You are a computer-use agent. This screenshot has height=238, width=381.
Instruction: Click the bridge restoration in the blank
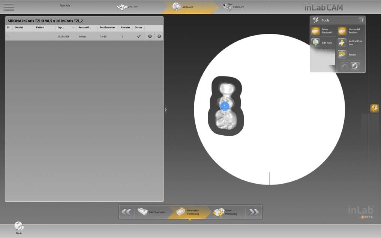click(x=226, y=106)
